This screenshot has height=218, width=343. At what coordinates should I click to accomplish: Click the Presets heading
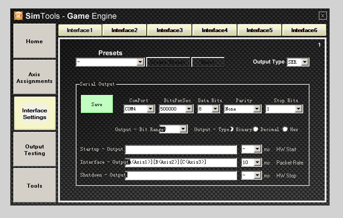tap(110, 53)
